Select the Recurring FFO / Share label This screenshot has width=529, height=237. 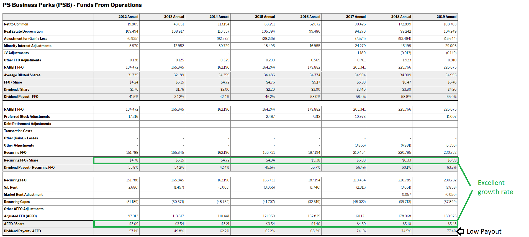(21, 160)
